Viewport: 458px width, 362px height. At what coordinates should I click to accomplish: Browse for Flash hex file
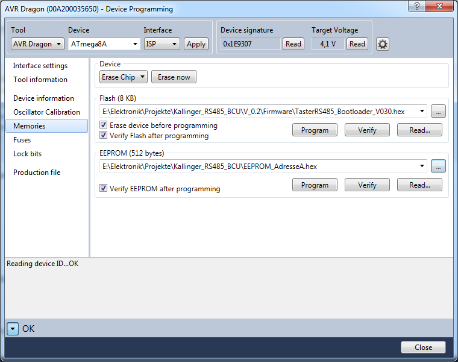(438, 111)
